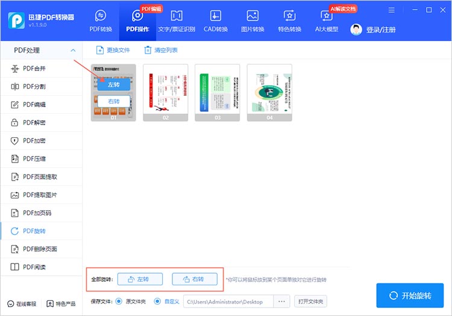Image resolution: width=452 pixels, height=316 pixels.
Task: Switch to 文字/票证识别 tab
Action: pos(177,20)
